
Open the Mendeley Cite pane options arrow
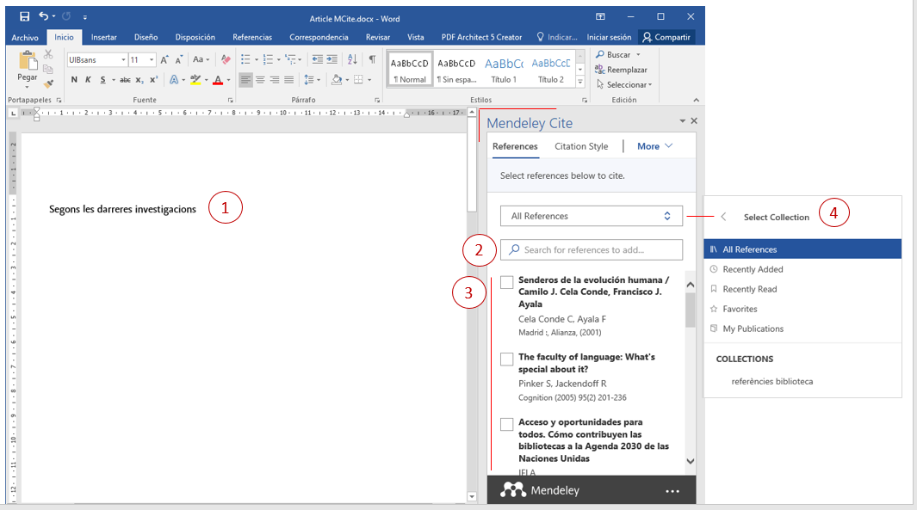(682, 121)
